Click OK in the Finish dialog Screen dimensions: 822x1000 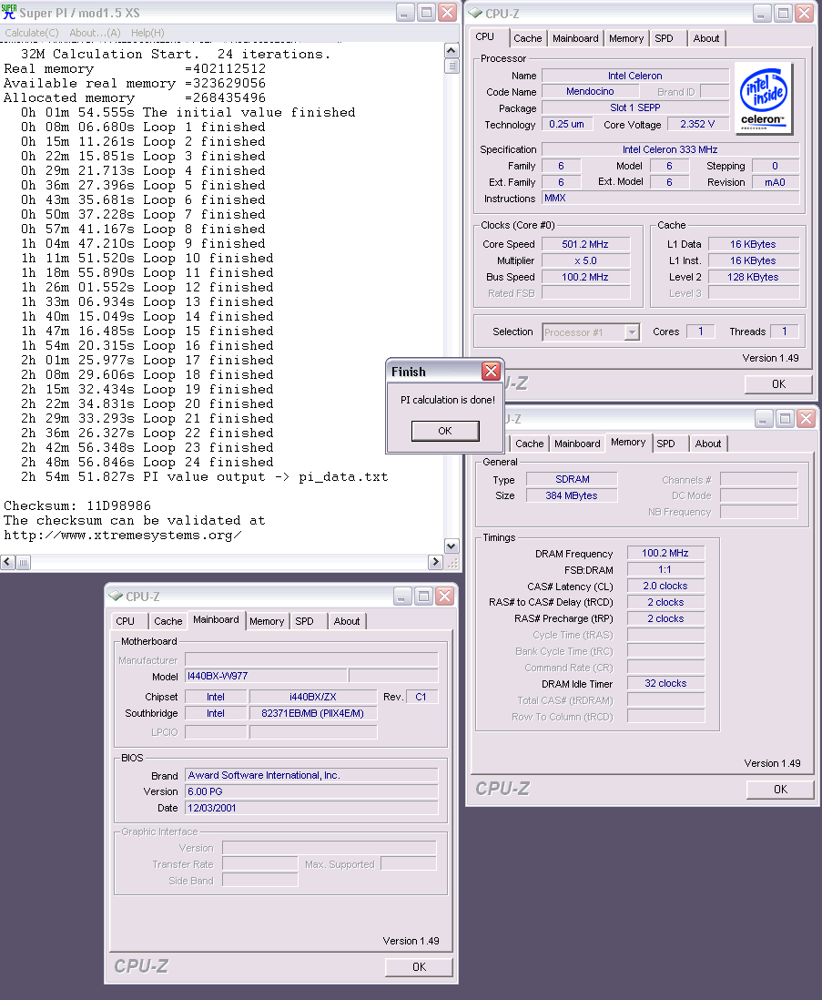pyautogui.click(x=445, y=431)
